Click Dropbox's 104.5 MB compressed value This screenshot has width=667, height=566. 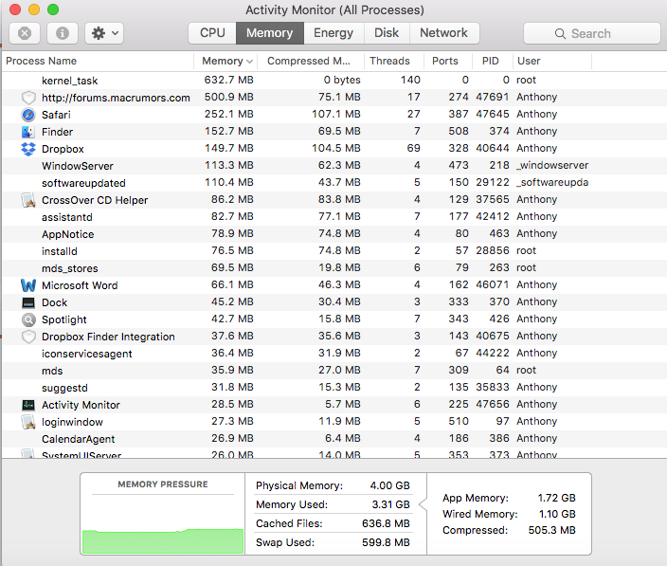pos(336,148)
